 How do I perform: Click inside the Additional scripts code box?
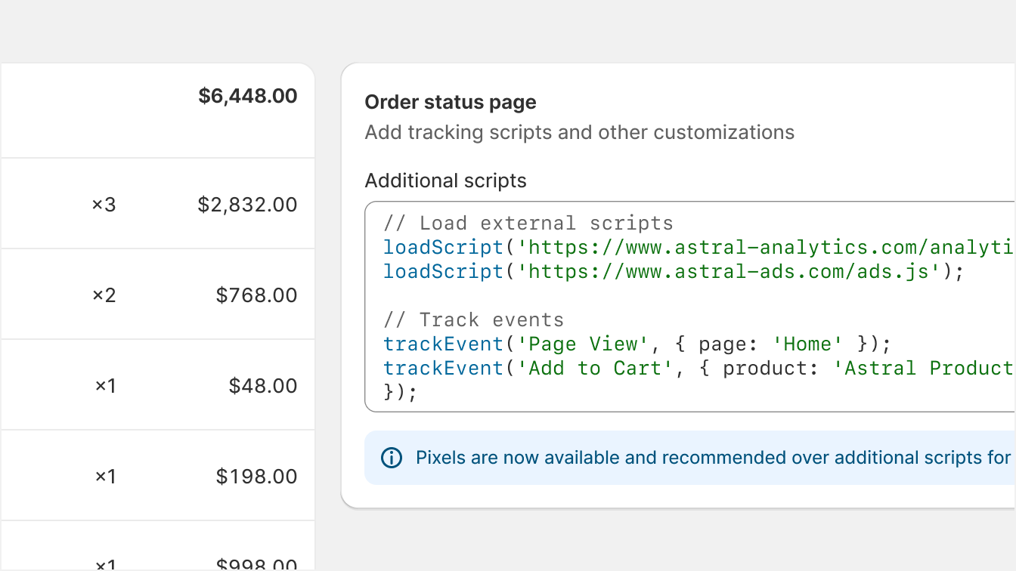click(x=690, y=307)
